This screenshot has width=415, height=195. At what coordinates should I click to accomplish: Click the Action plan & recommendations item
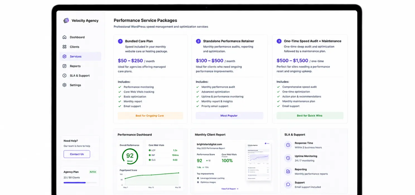click(302, 97)
